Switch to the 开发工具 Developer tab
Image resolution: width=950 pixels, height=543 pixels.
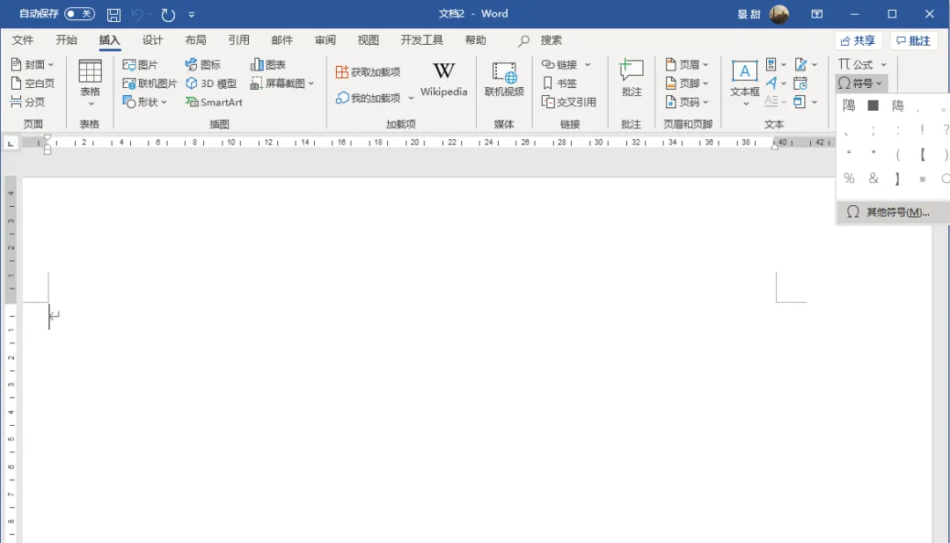pyautogui.click(x=421, y=40)
